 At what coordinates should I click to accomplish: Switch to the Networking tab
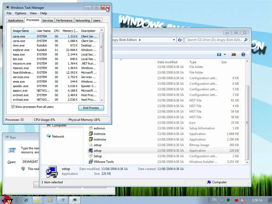pyautogui.click(x=83, y=20)
